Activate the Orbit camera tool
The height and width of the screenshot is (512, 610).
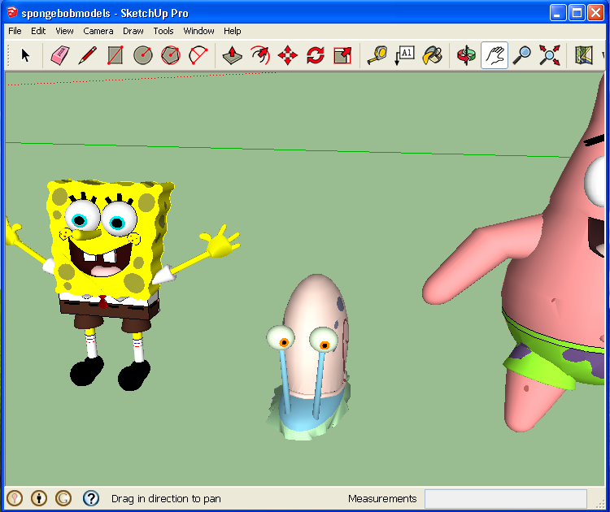467,55
